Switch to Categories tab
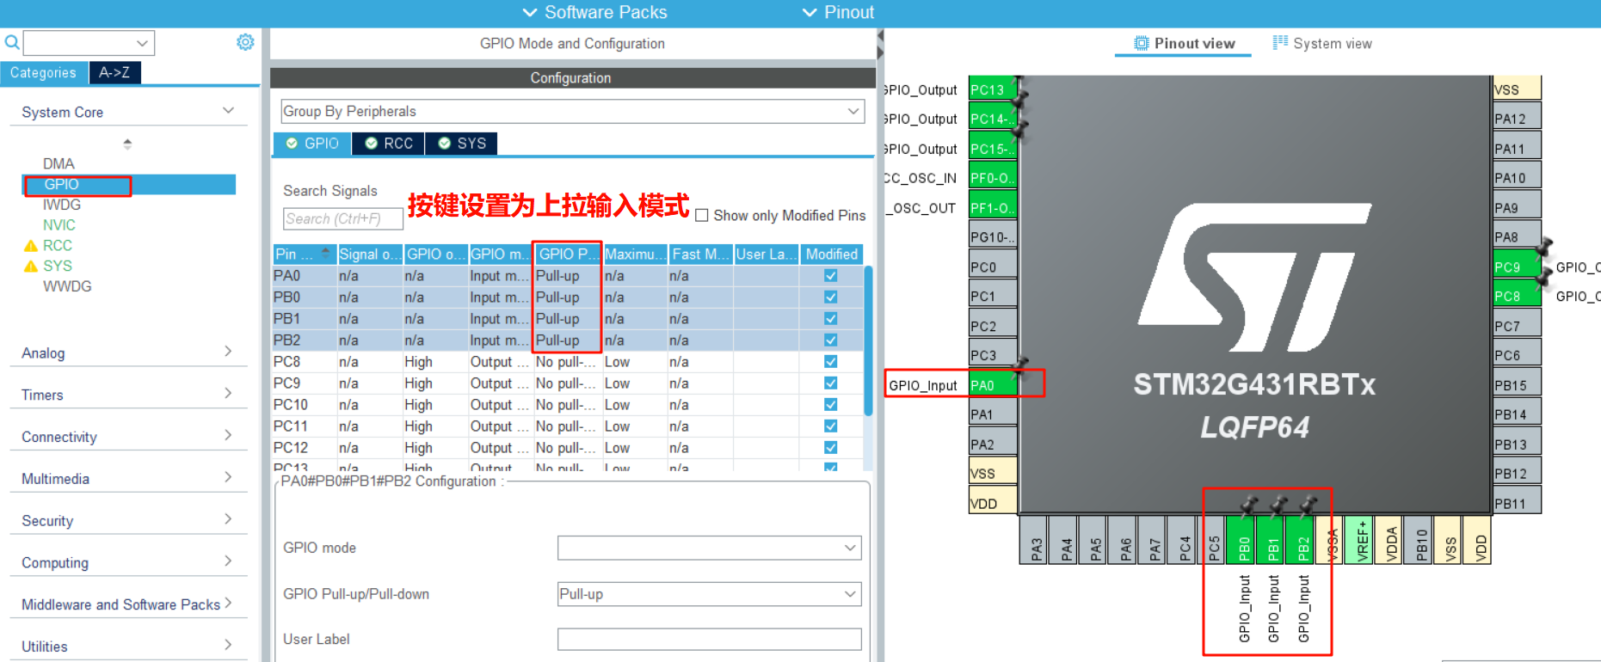This screenshot has width=1601, height=662. click(44, 73)
